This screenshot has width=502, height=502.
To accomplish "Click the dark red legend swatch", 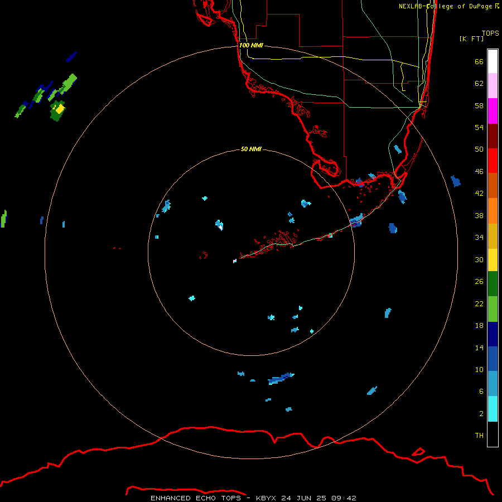I will pos(493,136).
